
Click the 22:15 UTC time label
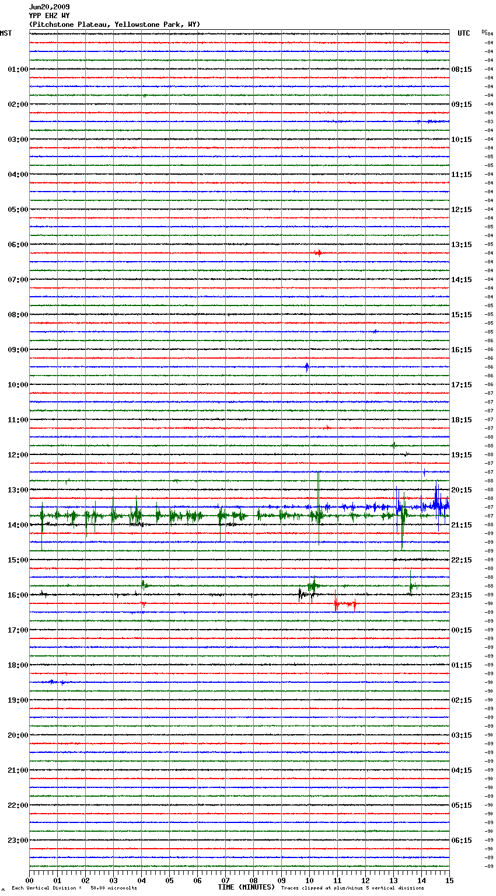pyautogui.click(x=462, y=560)
